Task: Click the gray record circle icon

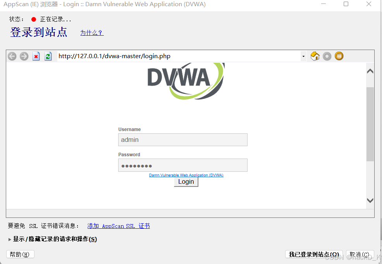Action: point(327,56)
